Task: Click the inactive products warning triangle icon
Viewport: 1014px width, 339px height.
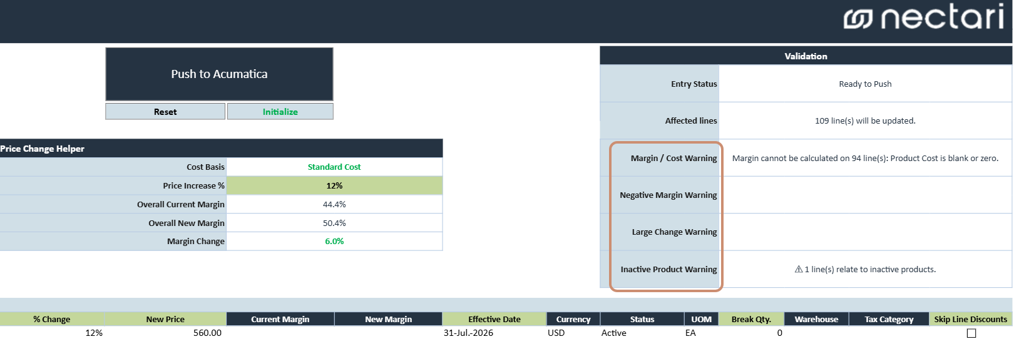Action: point(799,269)
